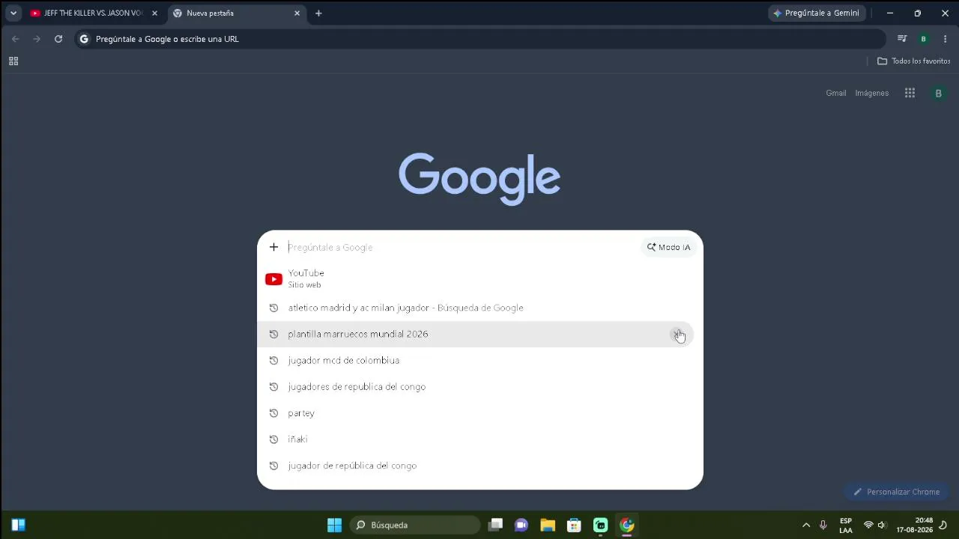Open the tab search dropdown arrow
The width and height of the screenshot is (959, 539).
tap(13, 13)
